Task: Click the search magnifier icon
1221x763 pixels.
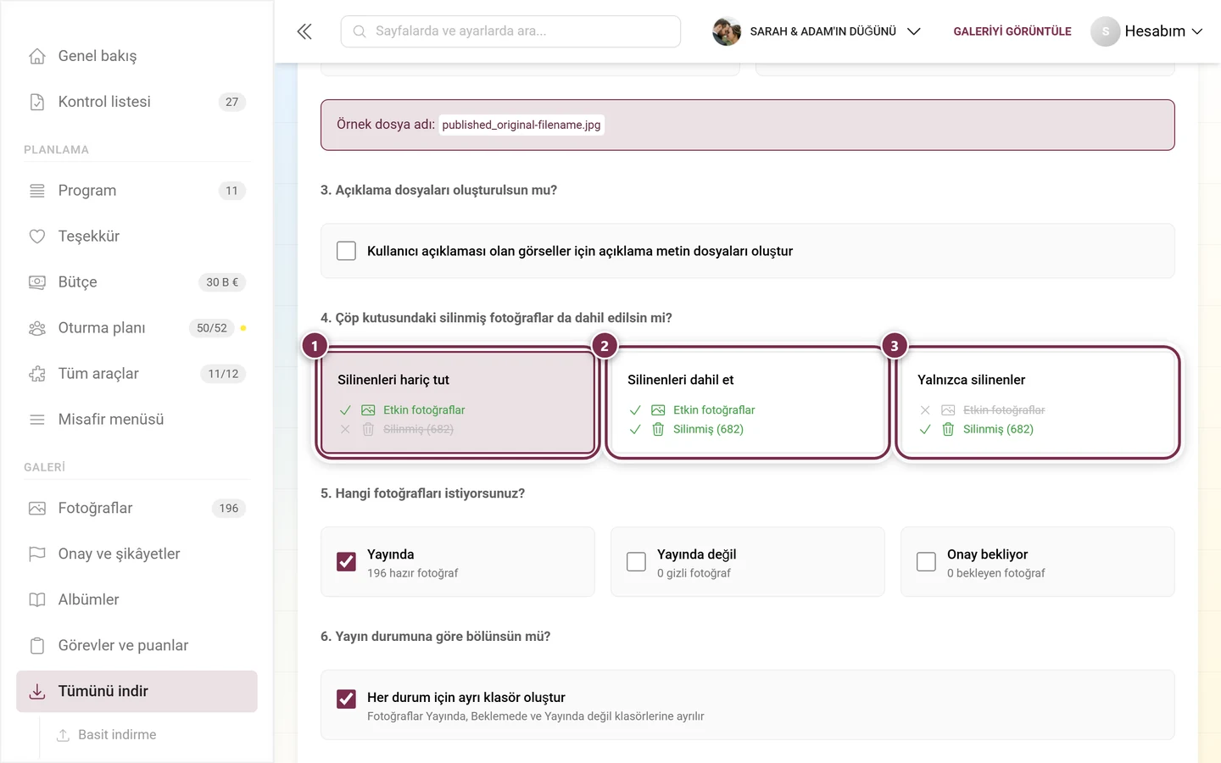Action: click(x=360, y=31)
